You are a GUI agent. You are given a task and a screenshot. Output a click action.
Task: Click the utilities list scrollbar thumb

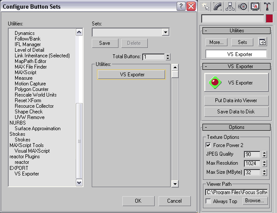79,141
